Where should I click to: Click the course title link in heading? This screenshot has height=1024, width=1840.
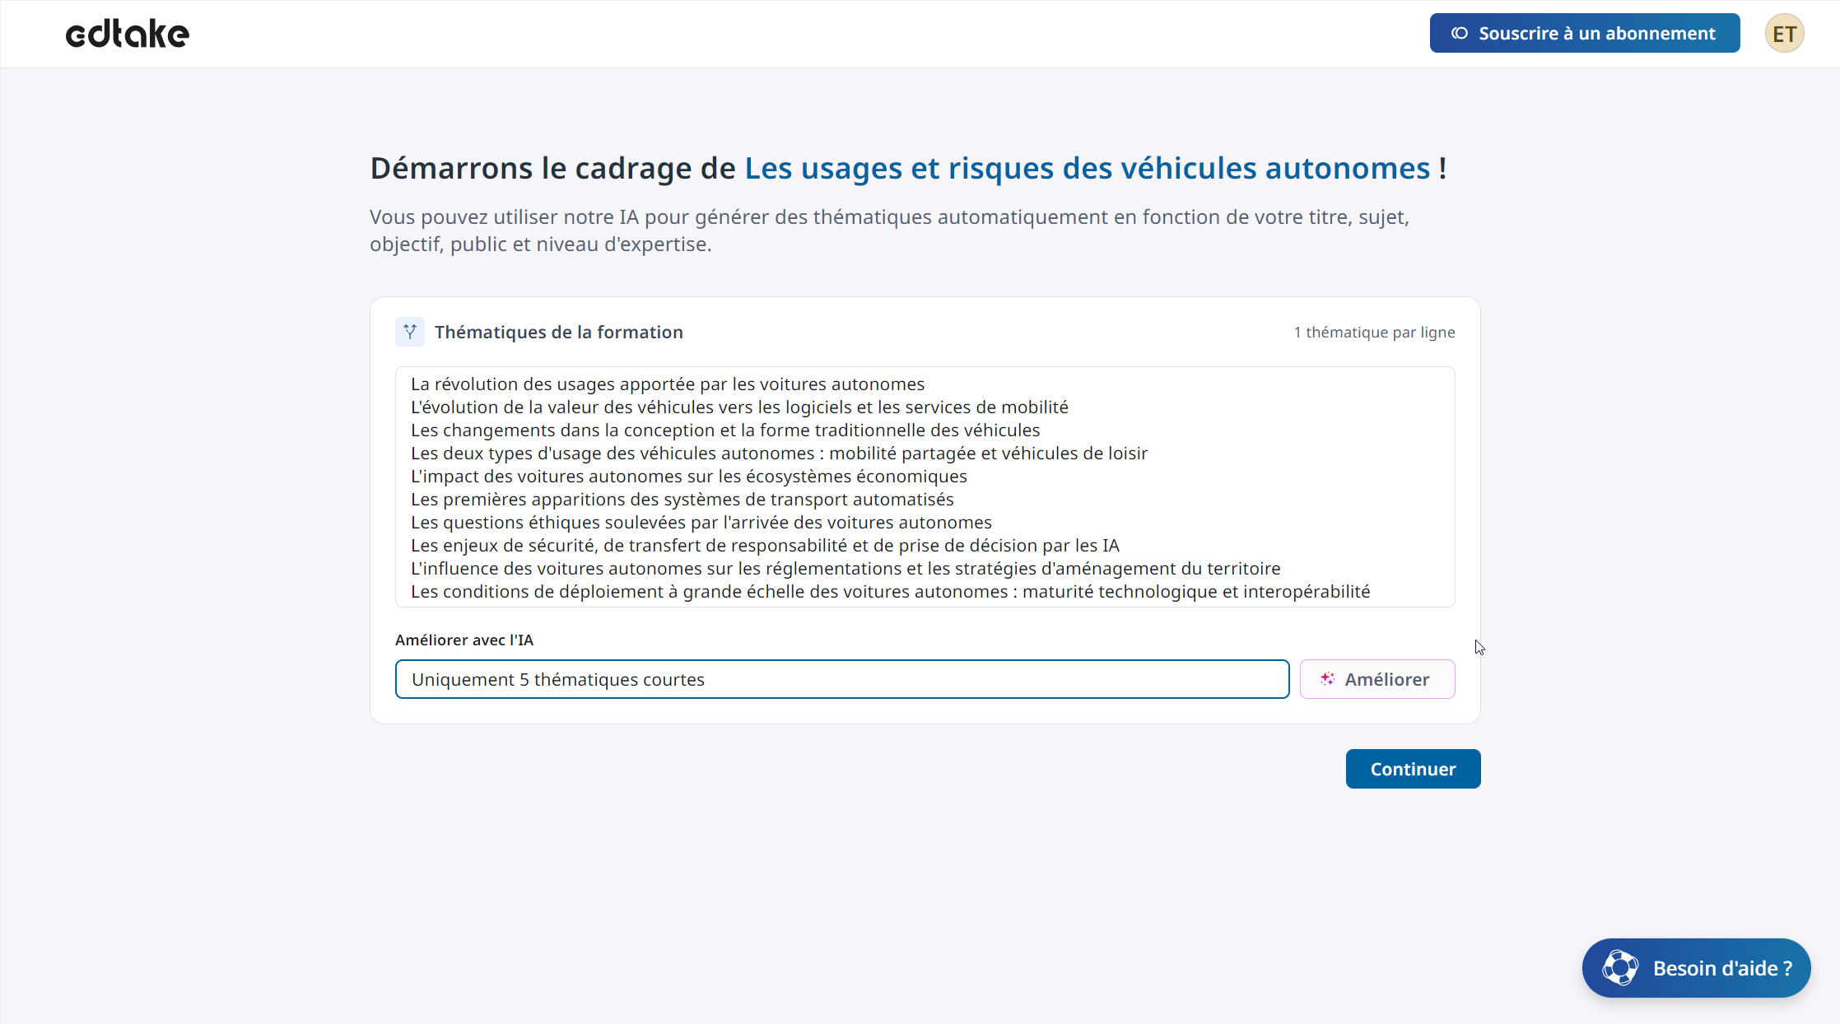pyautogui.click(x=1087, y=168)
